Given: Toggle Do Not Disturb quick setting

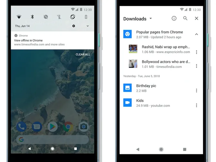Looking at the screenshot, I should [x=46, y=17].
